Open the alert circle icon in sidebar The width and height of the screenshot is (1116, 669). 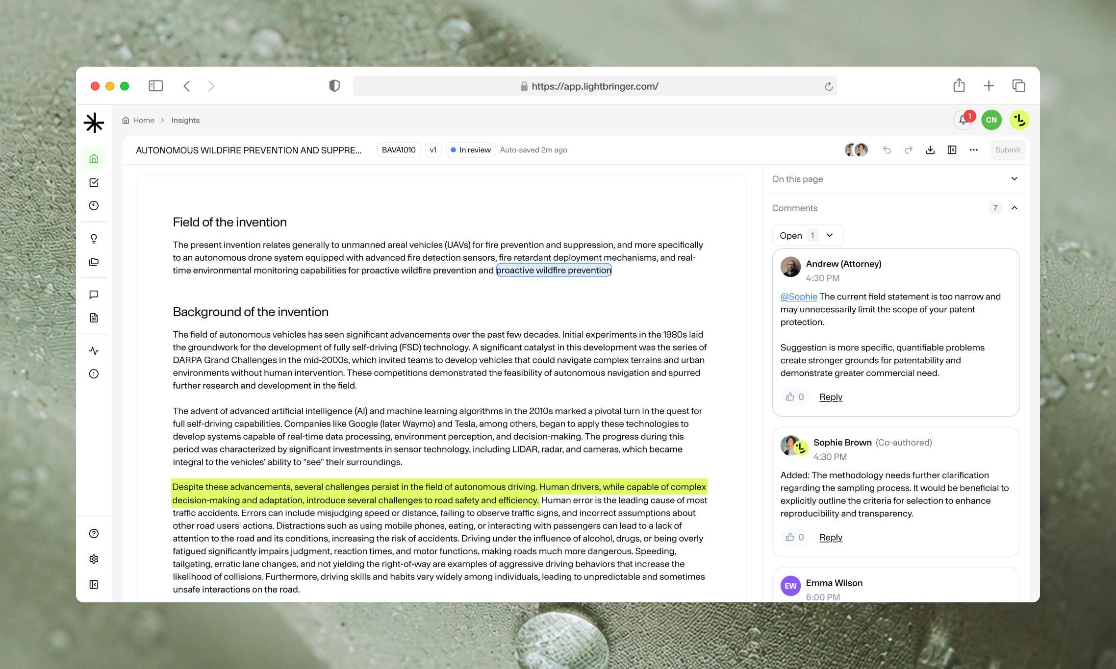pyautogui.click(x=94, y=374)
